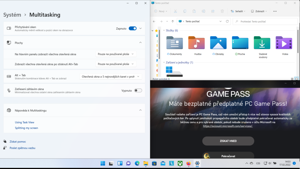The image size is (300, 169).
Task: Click the Paste icon in Explorer toolbar
Action: (194, 11)
